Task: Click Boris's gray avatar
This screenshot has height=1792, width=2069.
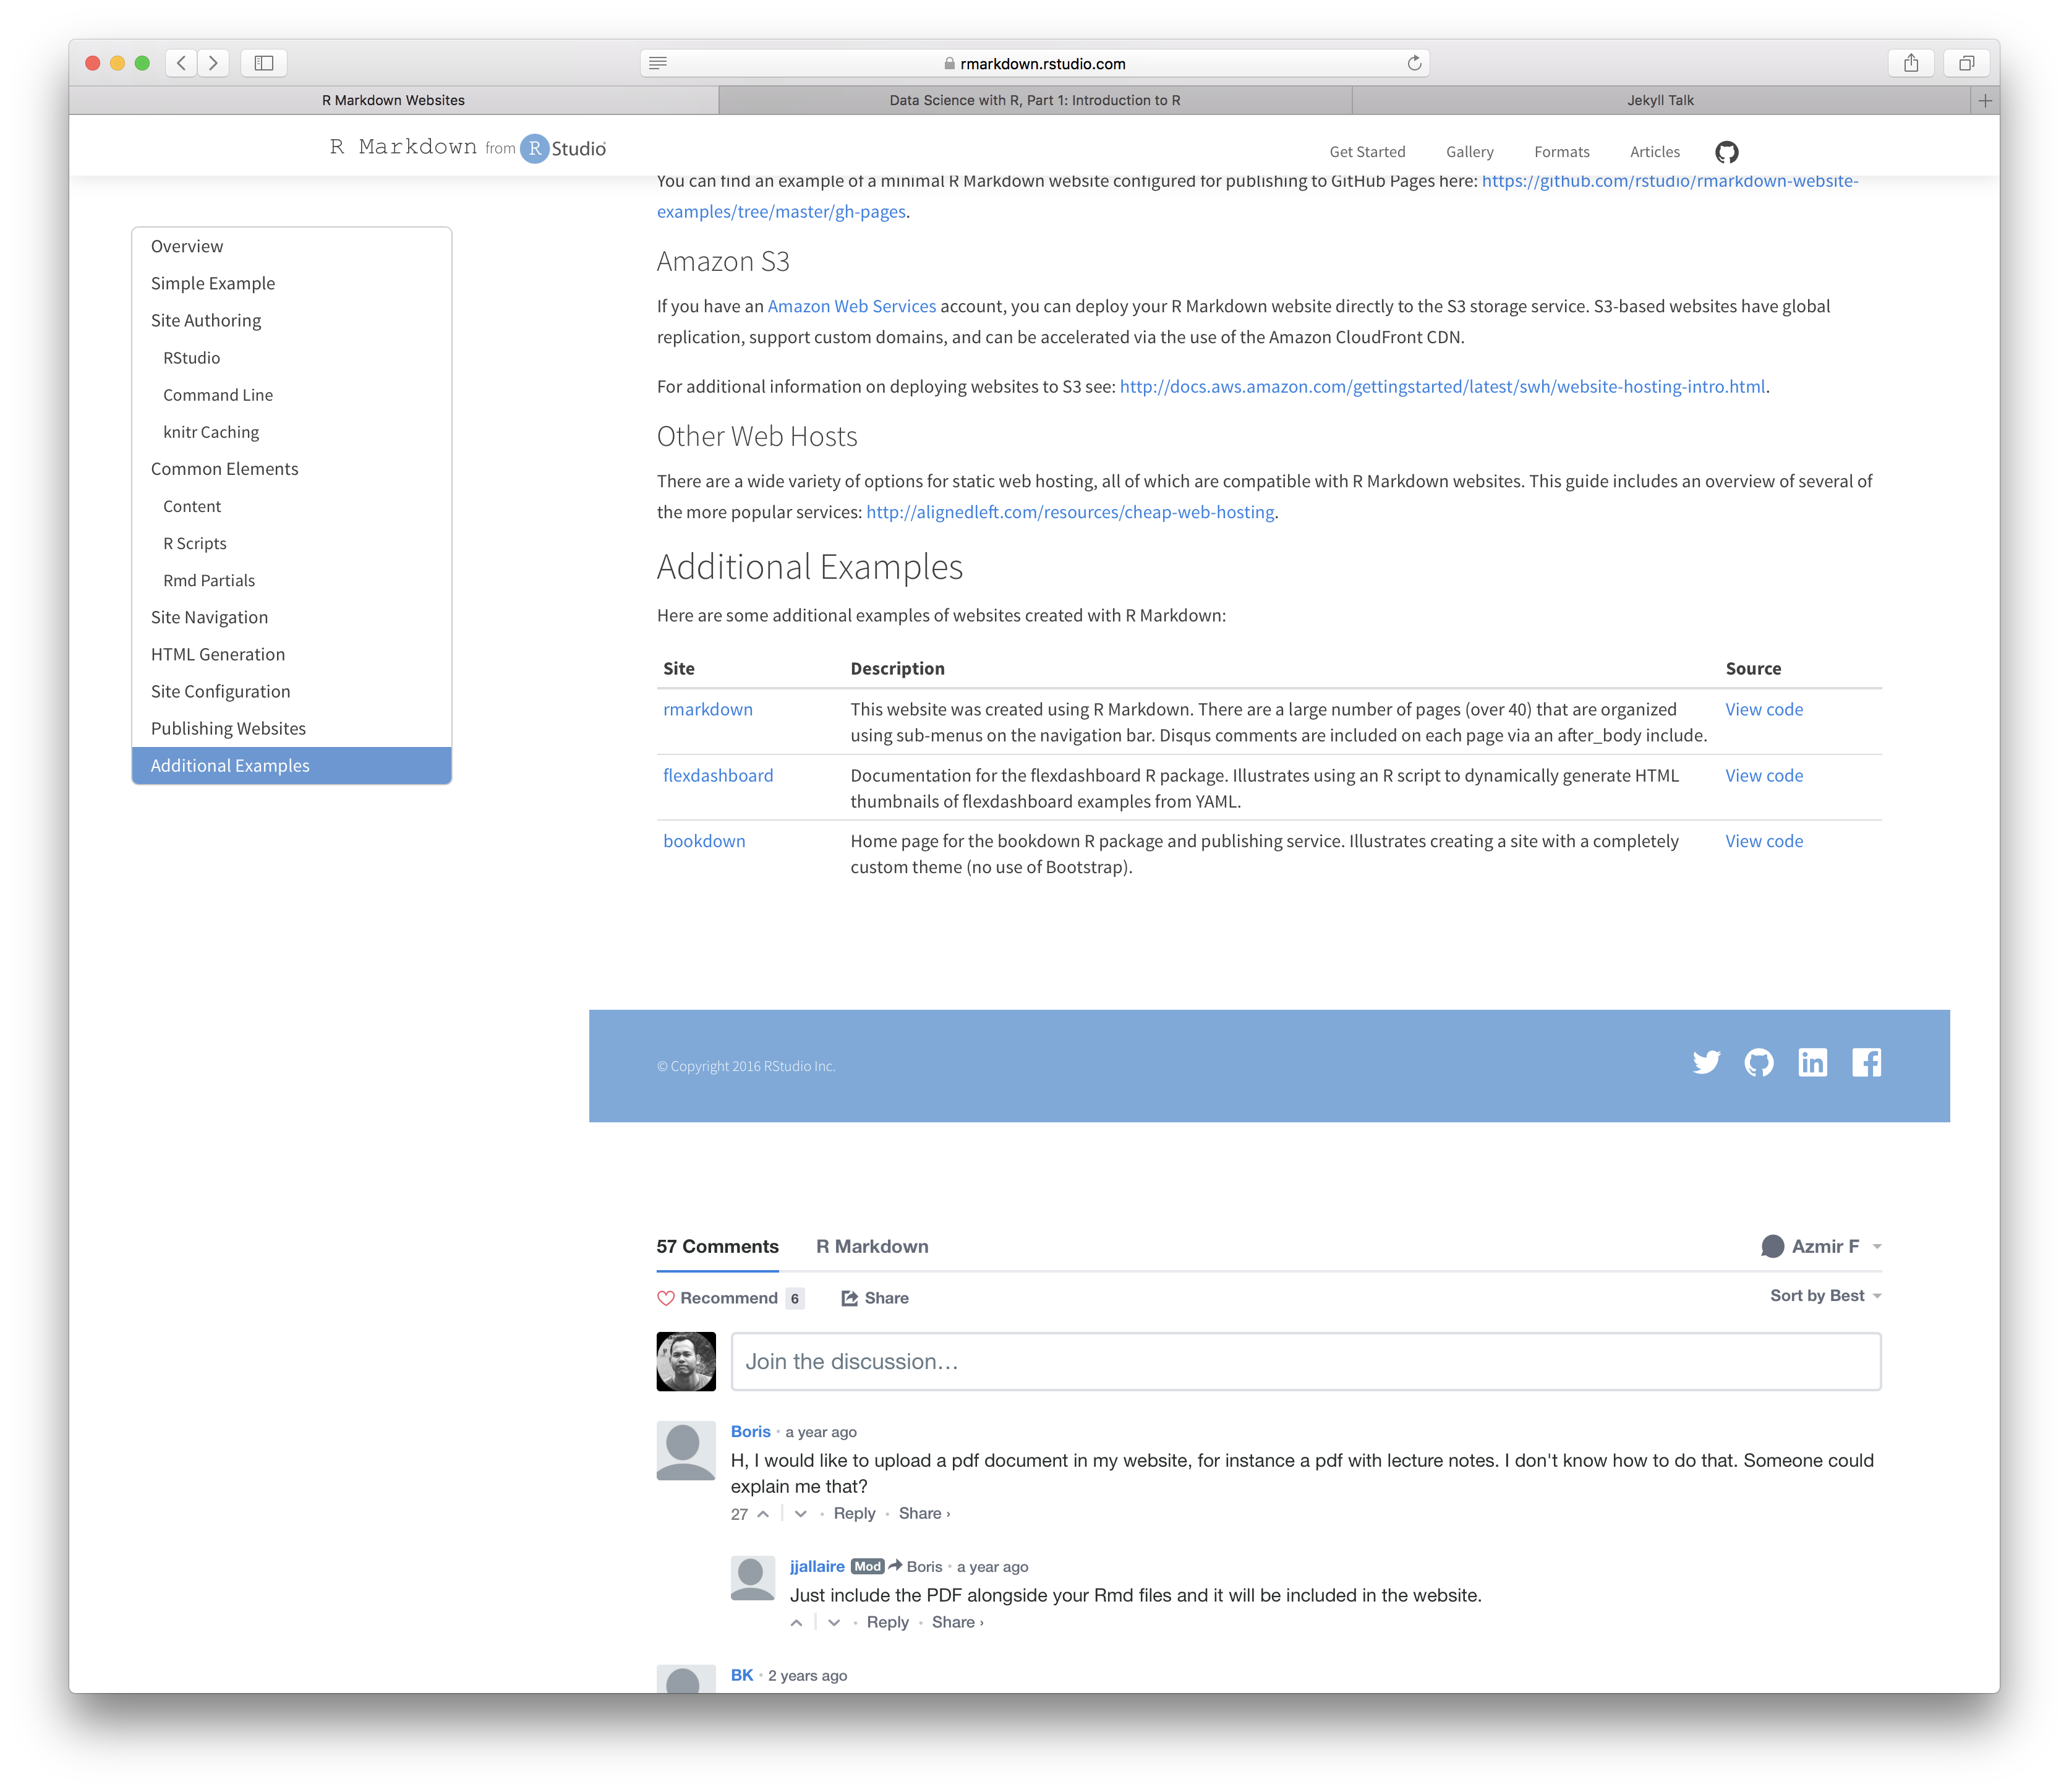Action: [x=686, y=1450]
